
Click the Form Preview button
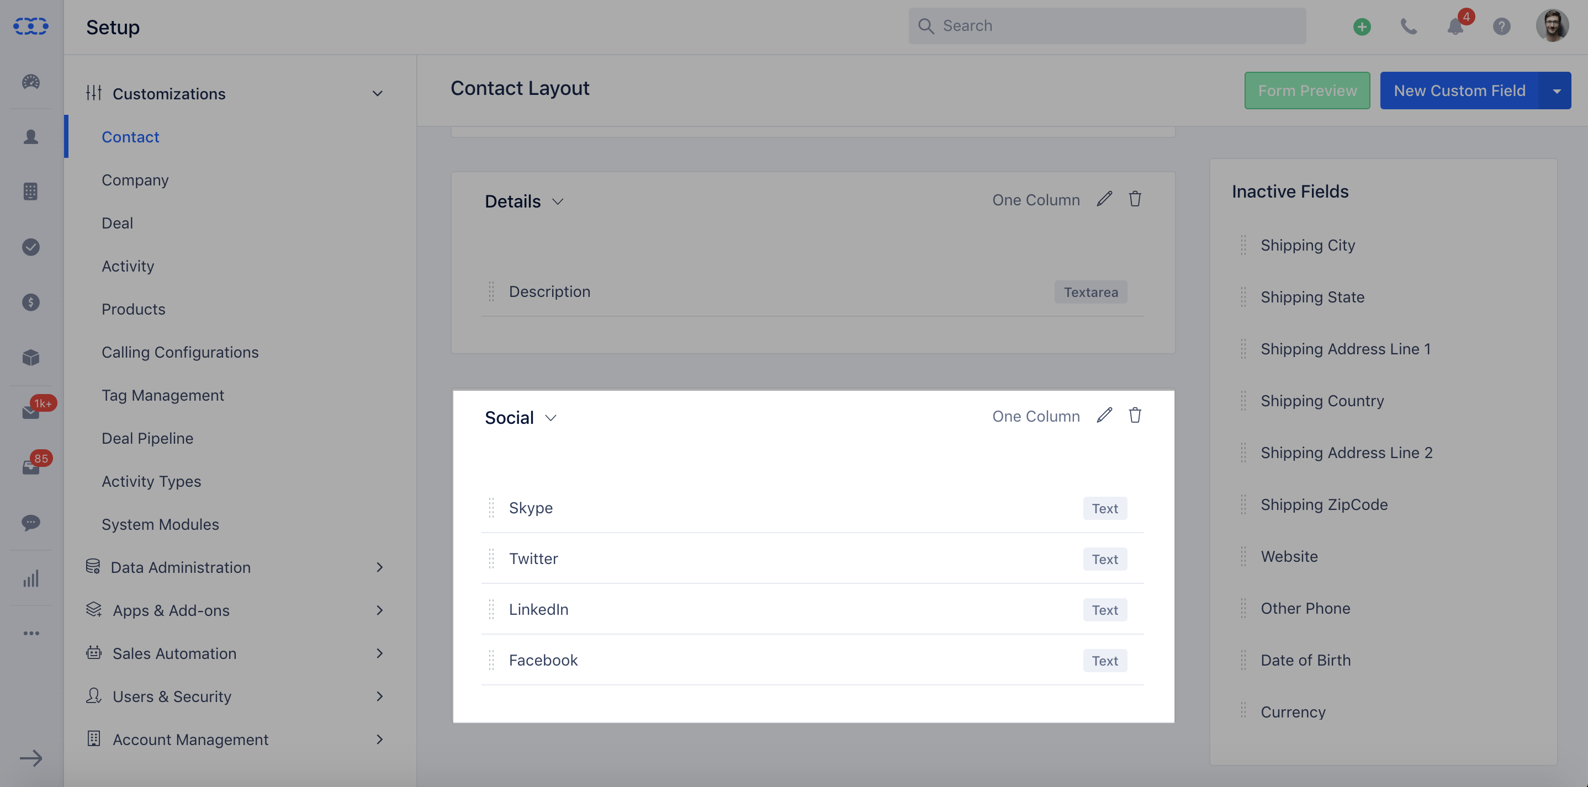pos(1307,91)
